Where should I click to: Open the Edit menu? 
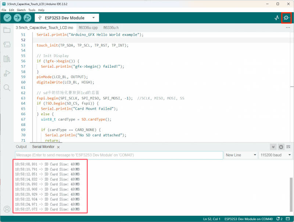tap(11, 10)
